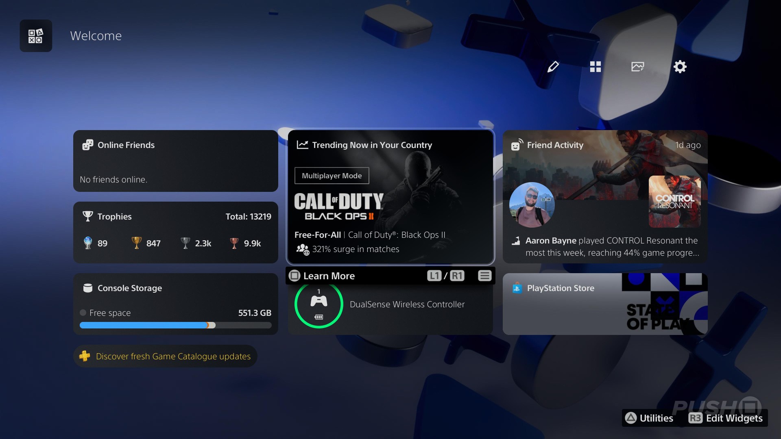Viewport: 781px width, 439px height.
Task: Click the "551.3 GB" free space value
Action: point(255,313)
